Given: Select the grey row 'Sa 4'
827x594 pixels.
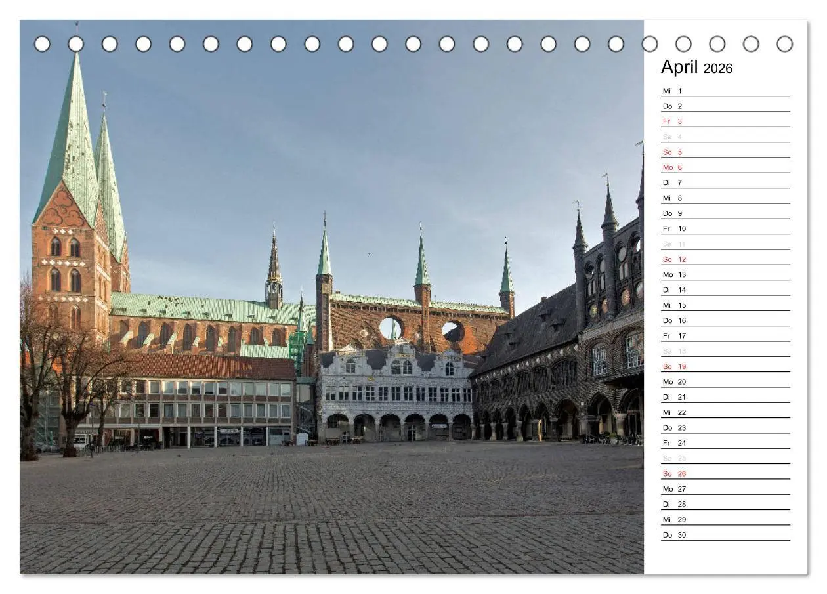Looking at the screenshot, I should 725,137.
